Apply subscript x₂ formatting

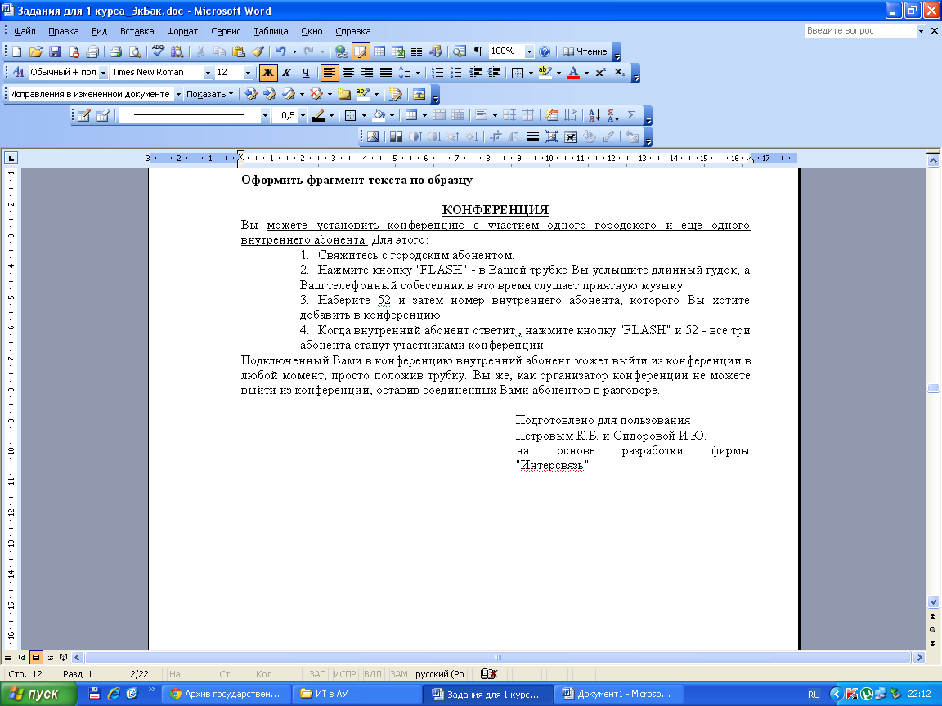coord(619,73)
